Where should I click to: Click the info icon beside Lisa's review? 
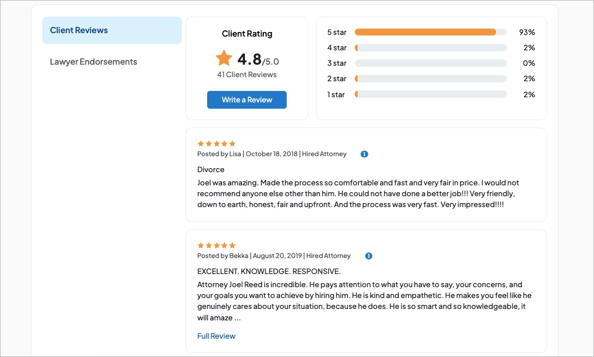(x=365, y=154)
